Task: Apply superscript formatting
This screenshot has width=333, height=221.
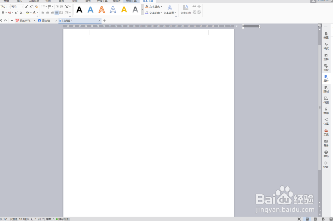Action: tap(16, 13)
